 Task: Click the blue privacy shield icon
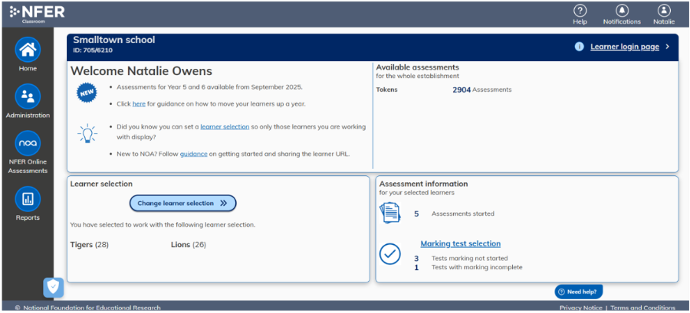point(53,288)
